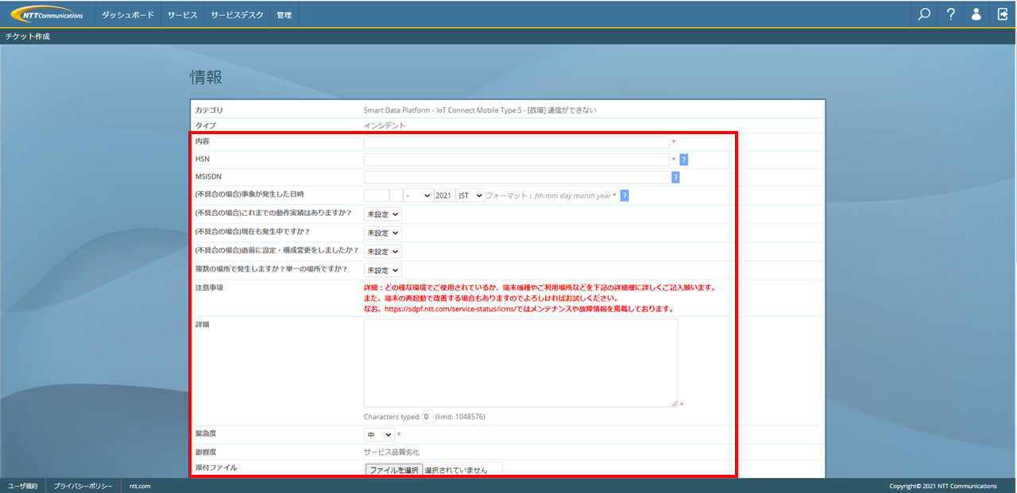Show help tooltip next to MSISDN field
Viewport: 1017px width, 493px height.
675,178
